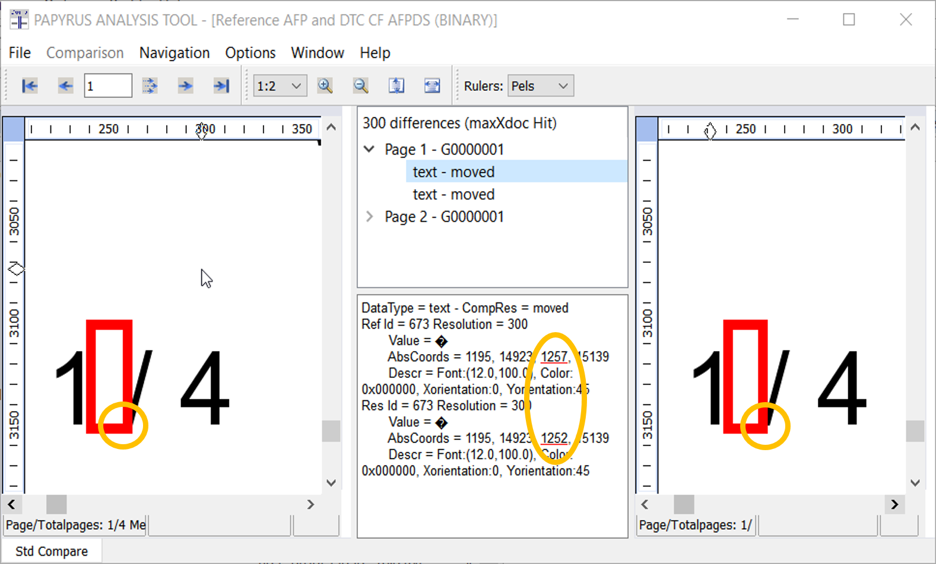The image size is (936, 564).
Task: Select the second 'text - moved' entry
Action: [453, 195]
